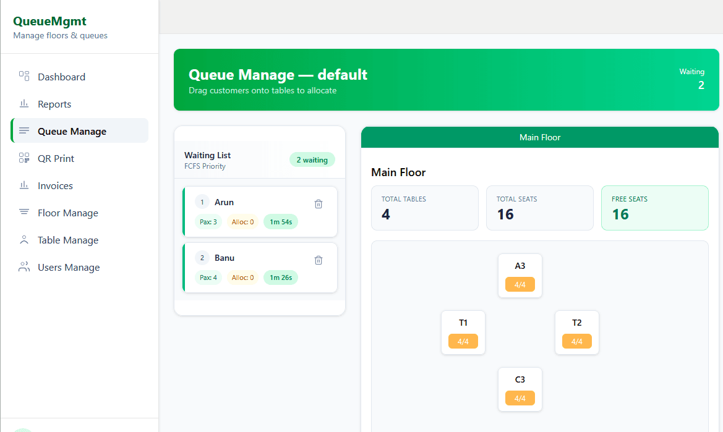Select table C3 on floor plan
The image size is (723, 432).
pyautogui.click(x=520, y=389)
